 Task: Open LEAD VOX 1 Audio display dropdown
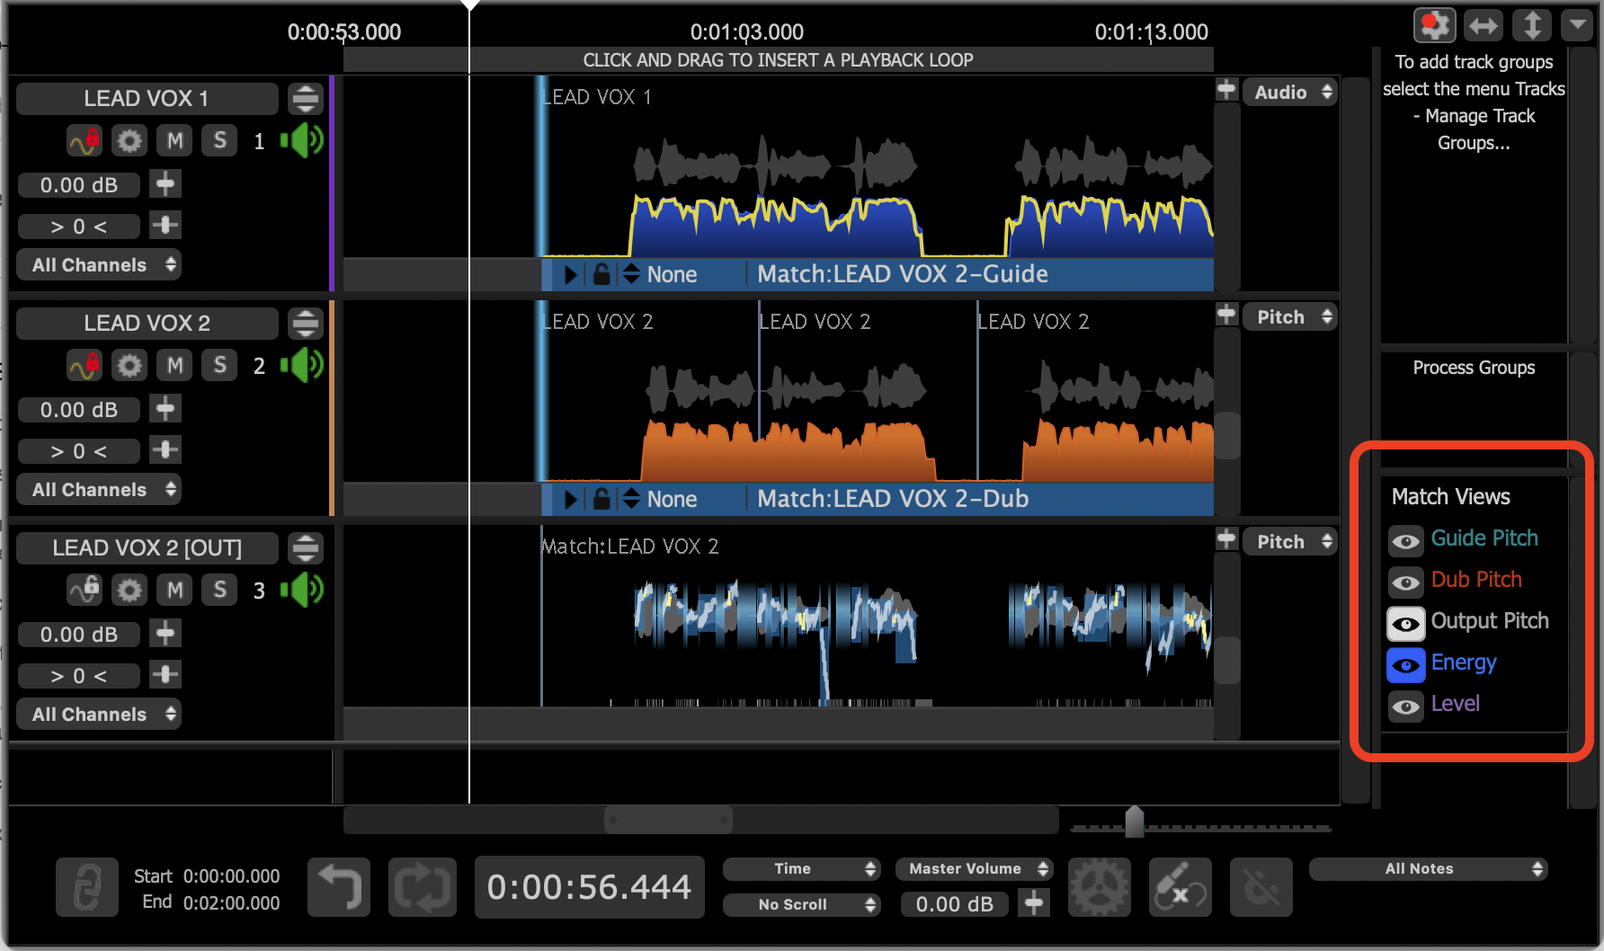[1290, 92]
